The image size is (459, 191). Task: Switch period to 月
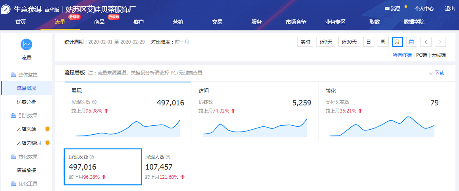(x=397, y=42)
